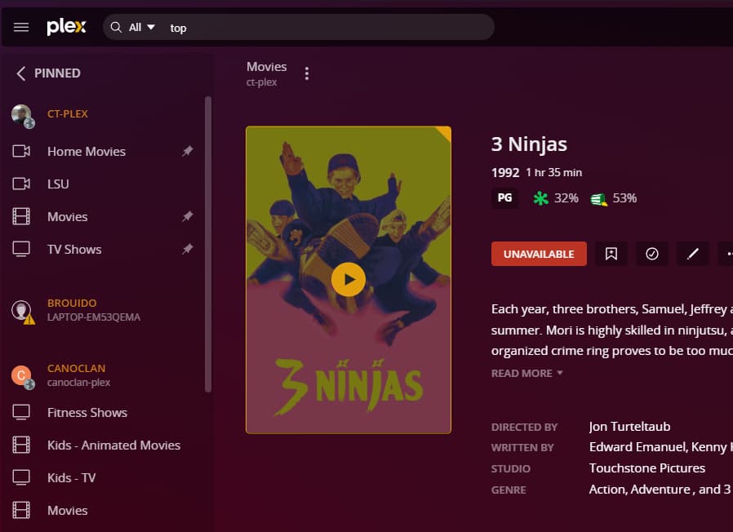The image size is (733, 532).
Task: Click the green splat critic rating icon
Action: pos(540,198)
